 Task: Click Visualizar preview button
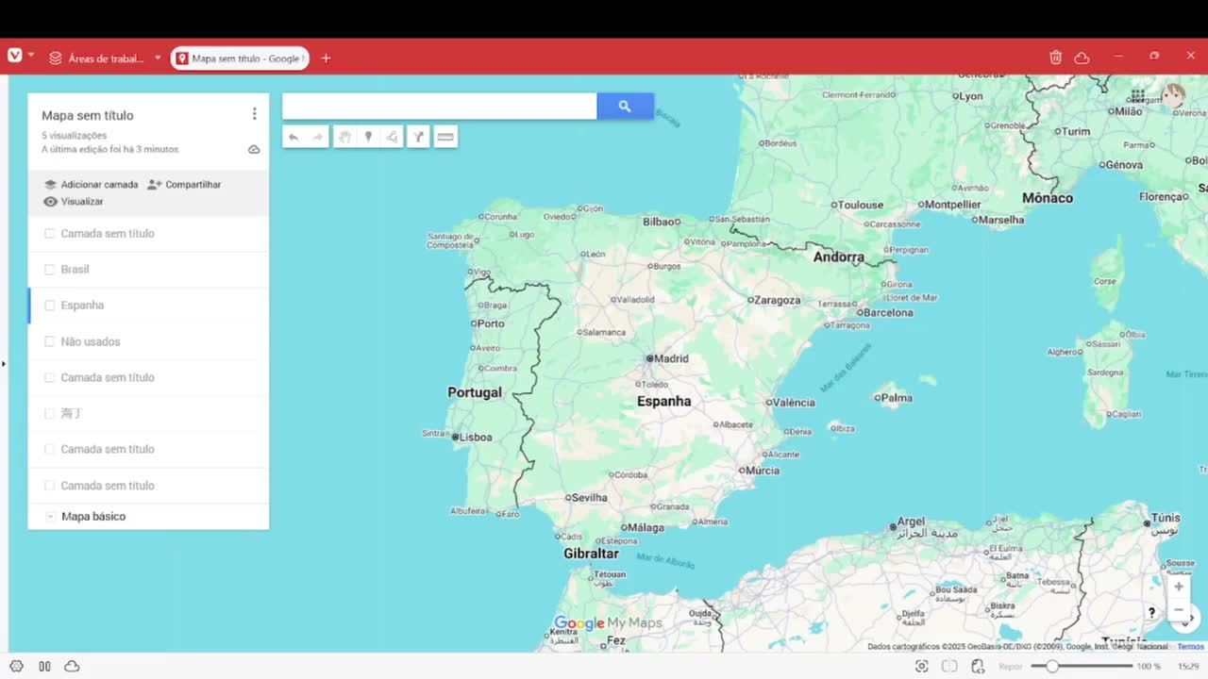tap(74, 202)
